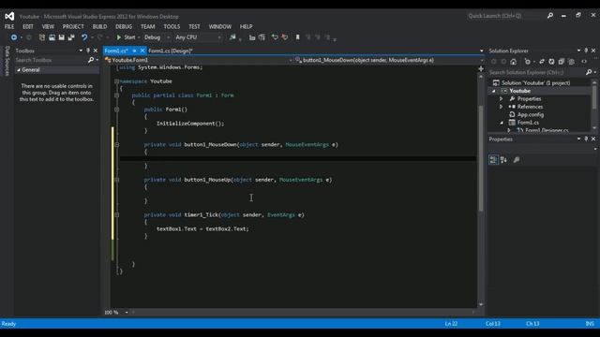Click the comment out lines icon
The height and width of the screenshot is (337, 600).
pyautogui.click(x=252, y=37)
